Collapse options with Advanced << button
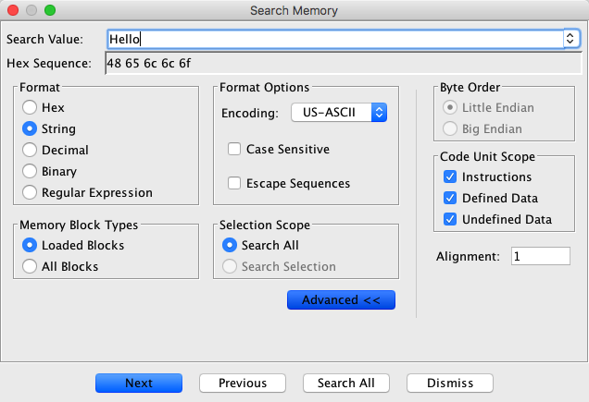Image resolution: width=589 pixels, height=402 pixels. [342, 299]
